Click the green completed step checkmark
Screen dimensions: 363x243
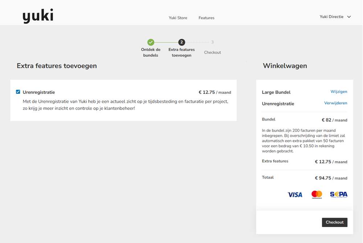tap(151, 42)
